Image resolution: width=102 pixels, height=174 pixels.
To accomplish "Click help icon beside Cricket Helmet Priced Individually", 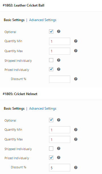I will (59, 157).
